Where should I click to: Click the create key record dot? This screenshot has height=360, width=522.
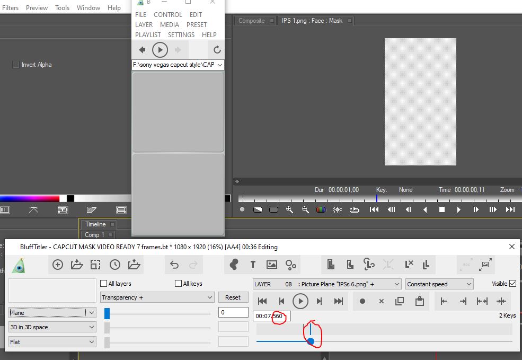[x=362, y=301]
